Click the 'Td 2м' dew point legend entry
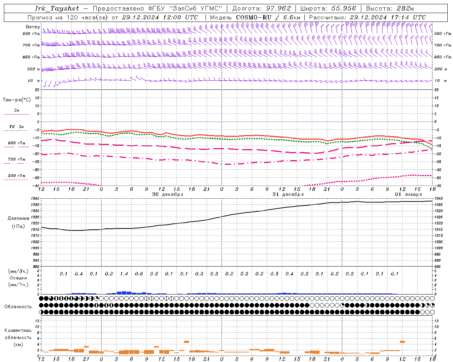453x362 pixels. pyautogui.click(x=16, y=127)
